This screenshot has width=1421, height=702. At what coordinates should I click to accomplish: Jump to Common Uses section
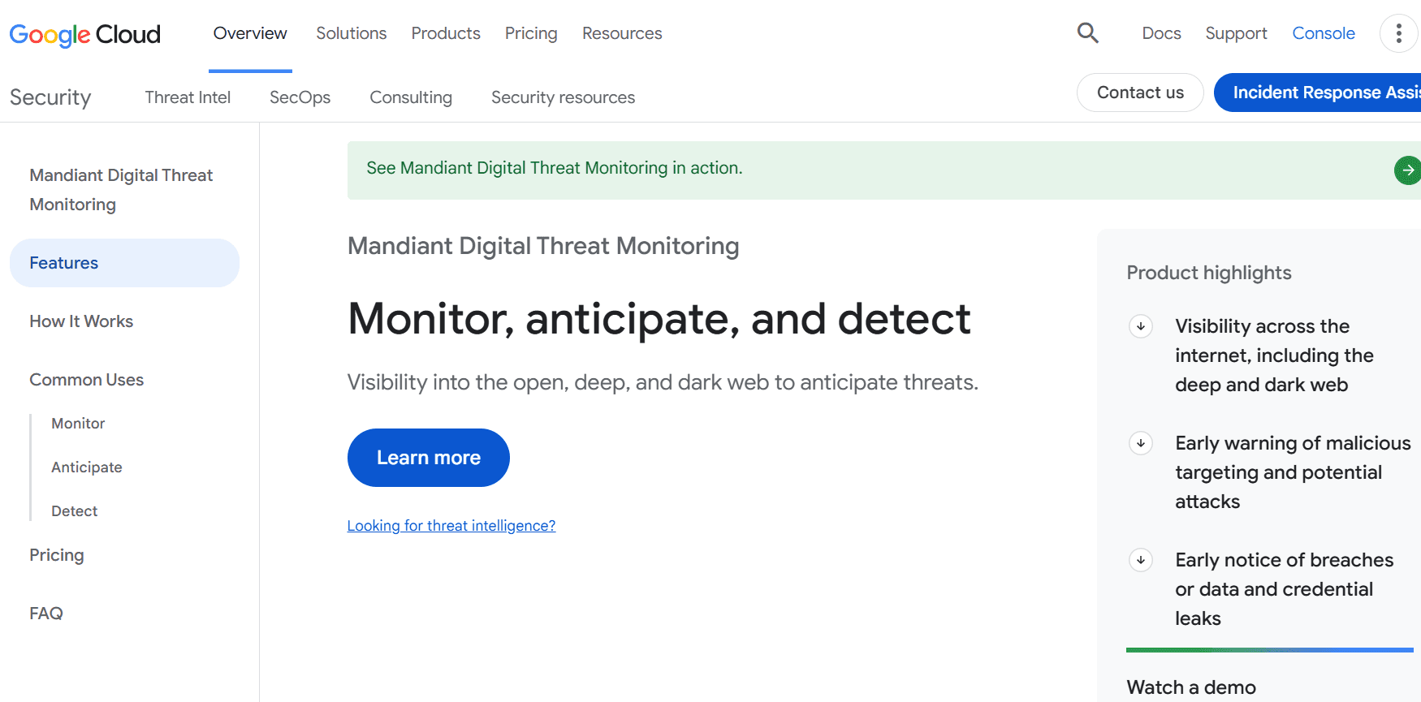tap(86, 380)
